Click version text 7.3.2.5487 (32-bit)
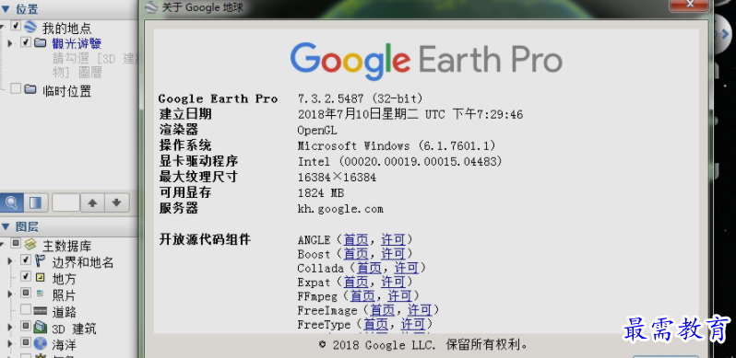Viewport: 736px width, 358px height. [361, 98]
